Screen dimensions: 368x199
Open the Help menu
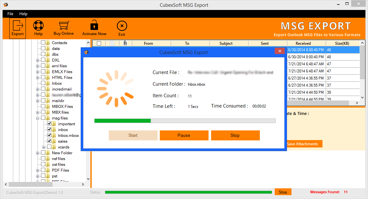point(23,14)
